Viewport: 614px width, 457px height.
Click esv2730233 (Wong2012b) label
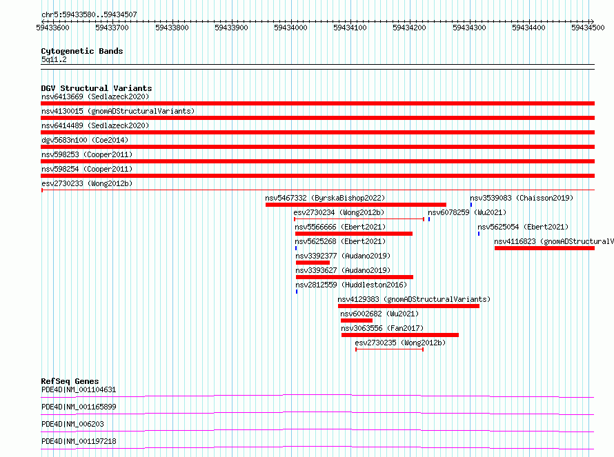point(87,183)
